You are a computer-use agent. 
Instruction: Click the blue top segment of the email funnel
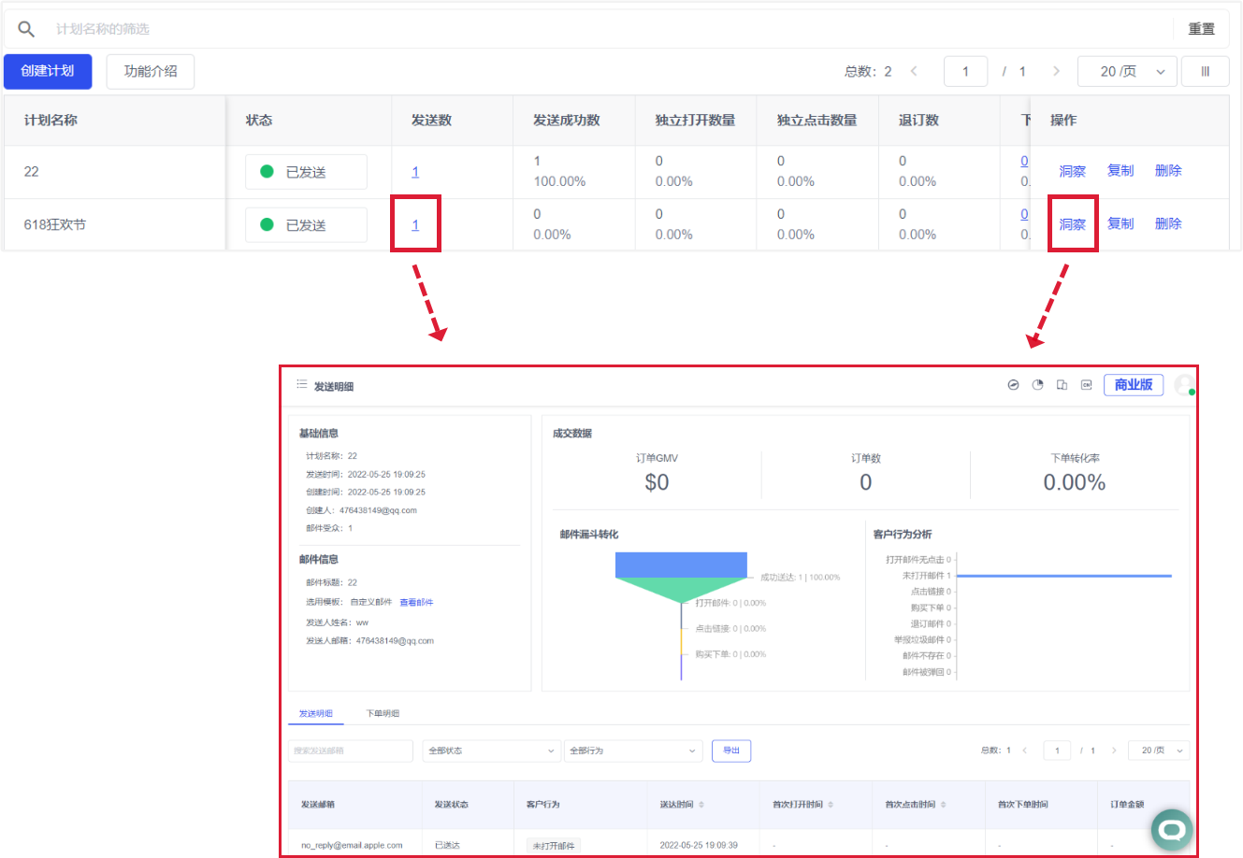(681, 565)
